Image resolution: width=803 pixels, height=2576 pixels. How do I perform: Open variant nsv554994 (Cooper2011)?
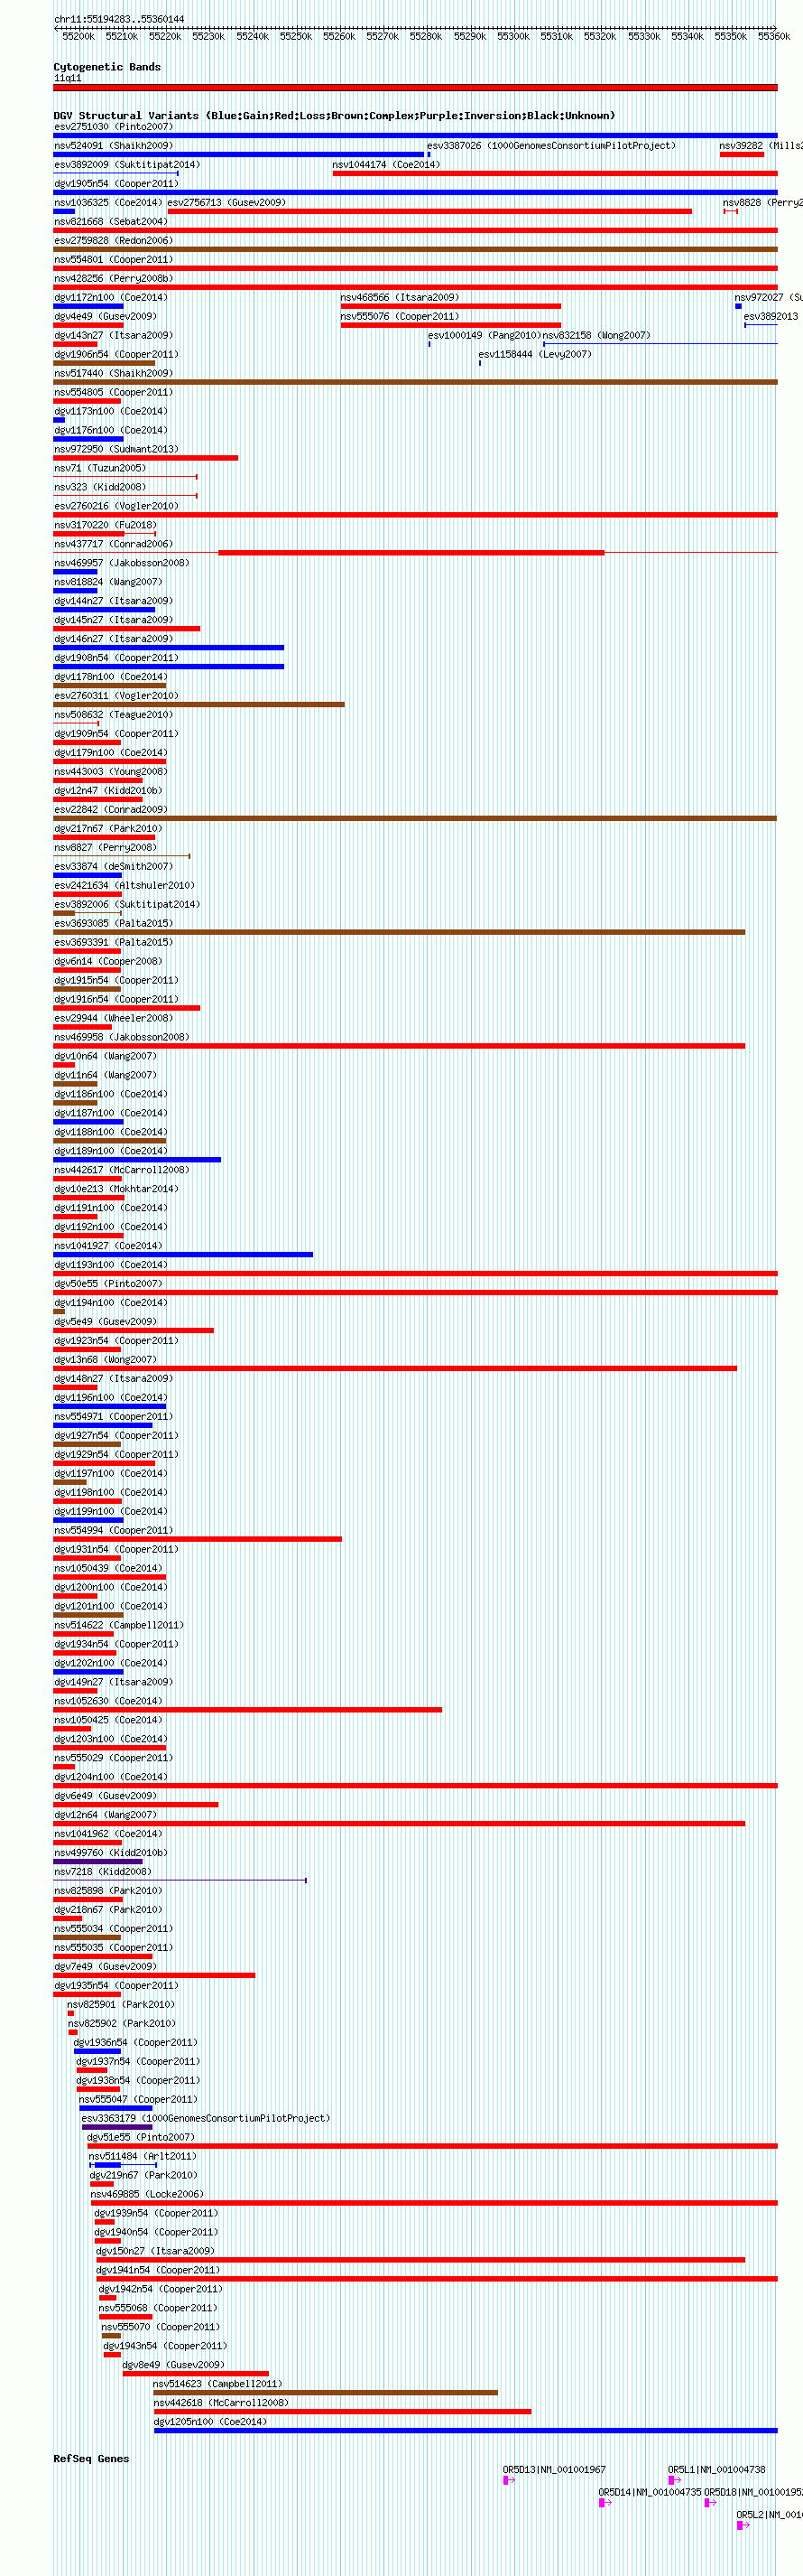pos(114,1531)
